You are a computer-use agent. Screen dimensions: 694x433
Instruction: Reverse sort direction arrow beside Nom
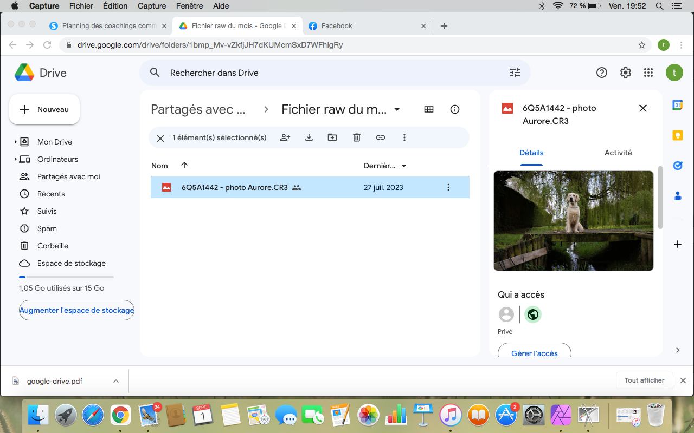coord(184,166)
